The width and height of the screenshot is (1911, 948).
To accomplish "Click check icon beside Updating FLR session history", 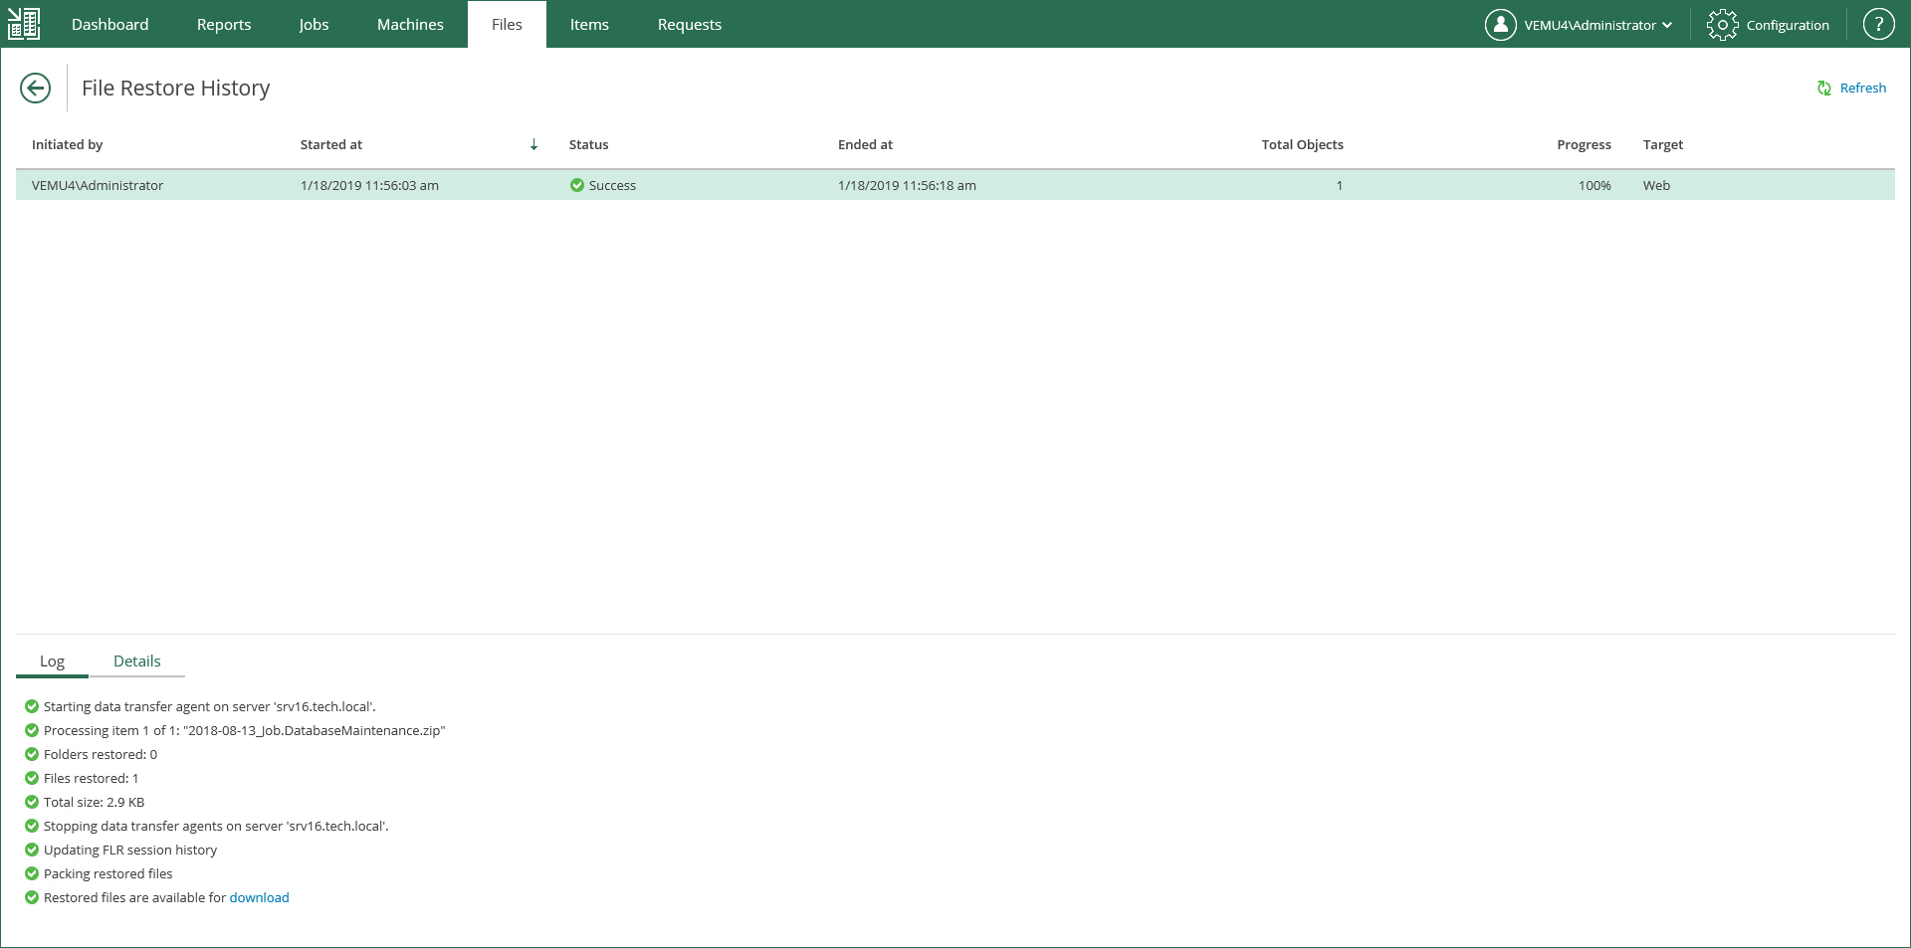I will click(32, 850).
